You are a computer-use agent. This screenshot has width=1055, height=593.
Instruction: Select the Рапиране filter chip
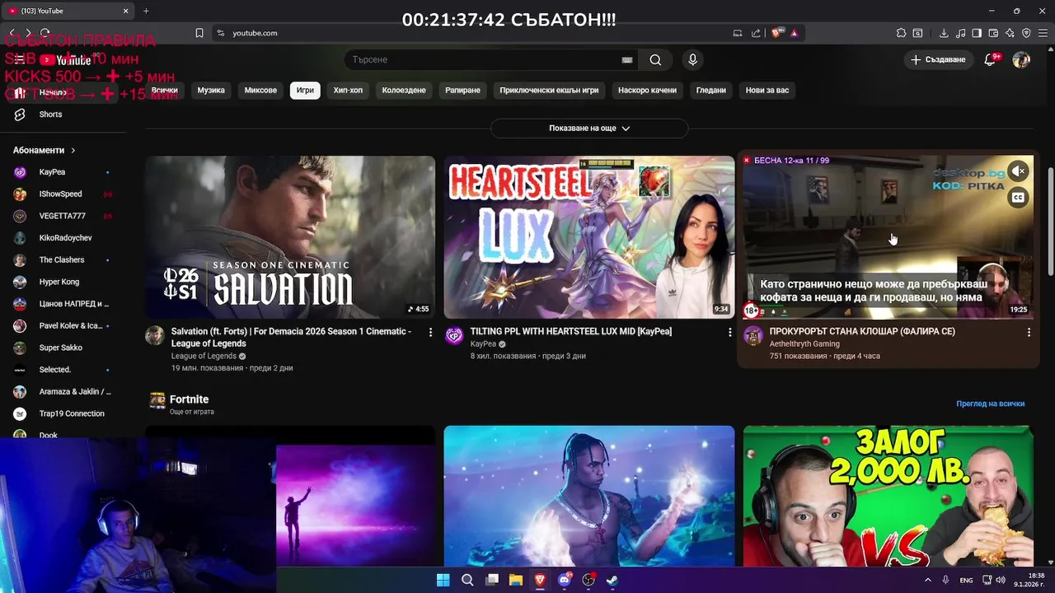tap(462, 91)
